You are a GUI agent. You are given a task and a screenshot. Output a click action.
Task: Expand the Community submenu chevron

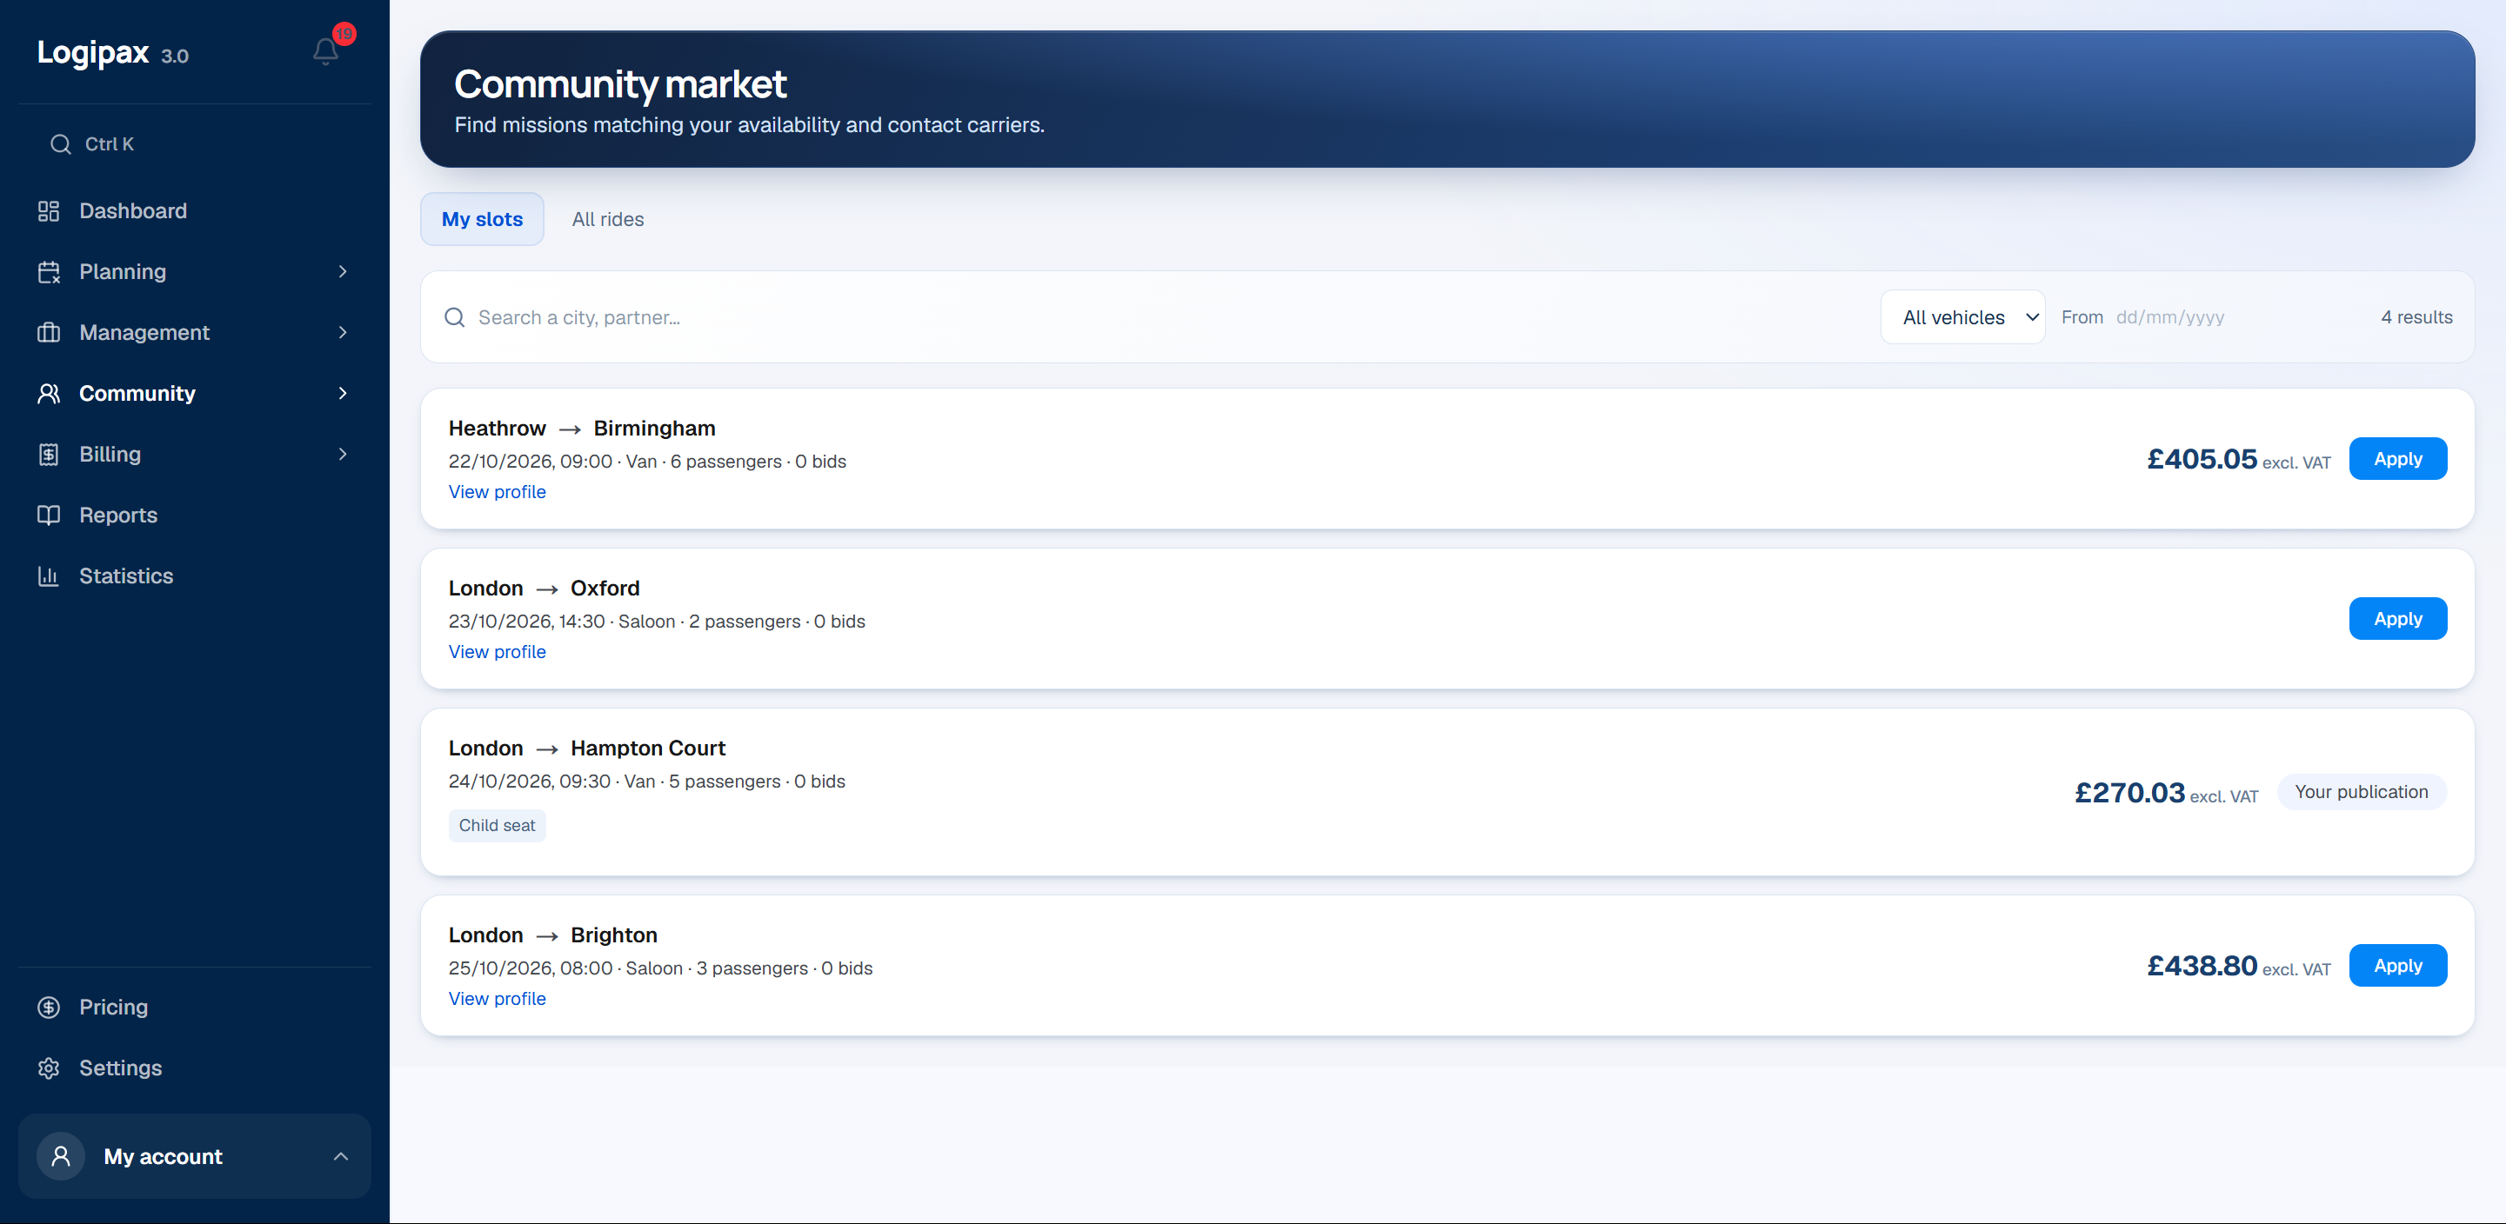[x=343, y=394]
